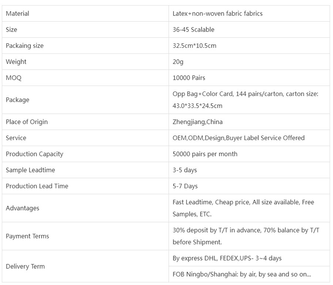The height and width of the screenshot is (285, 333).
Task: Select the 10000 Pairs value
Action: click(x=189, y=78)
